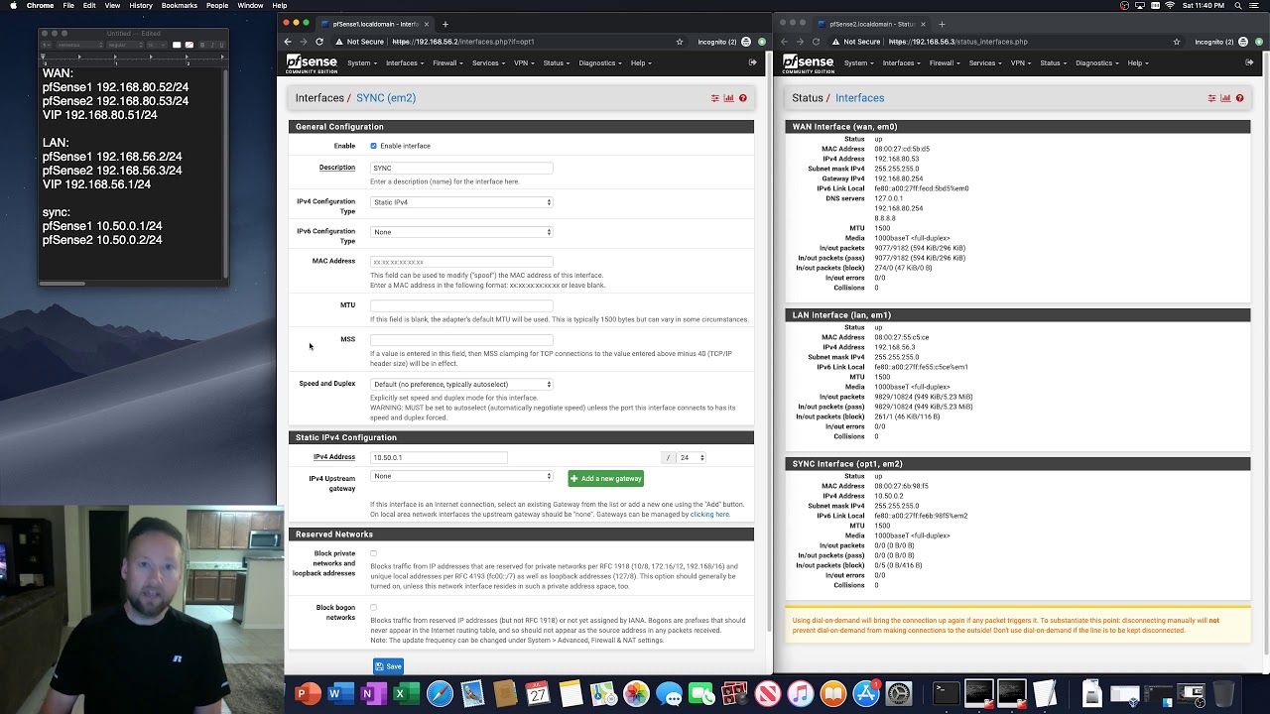This screenshot has height=714, width=1270.
Task: Go back in the pfSense1 browser window
Action: tap(288, 42)
